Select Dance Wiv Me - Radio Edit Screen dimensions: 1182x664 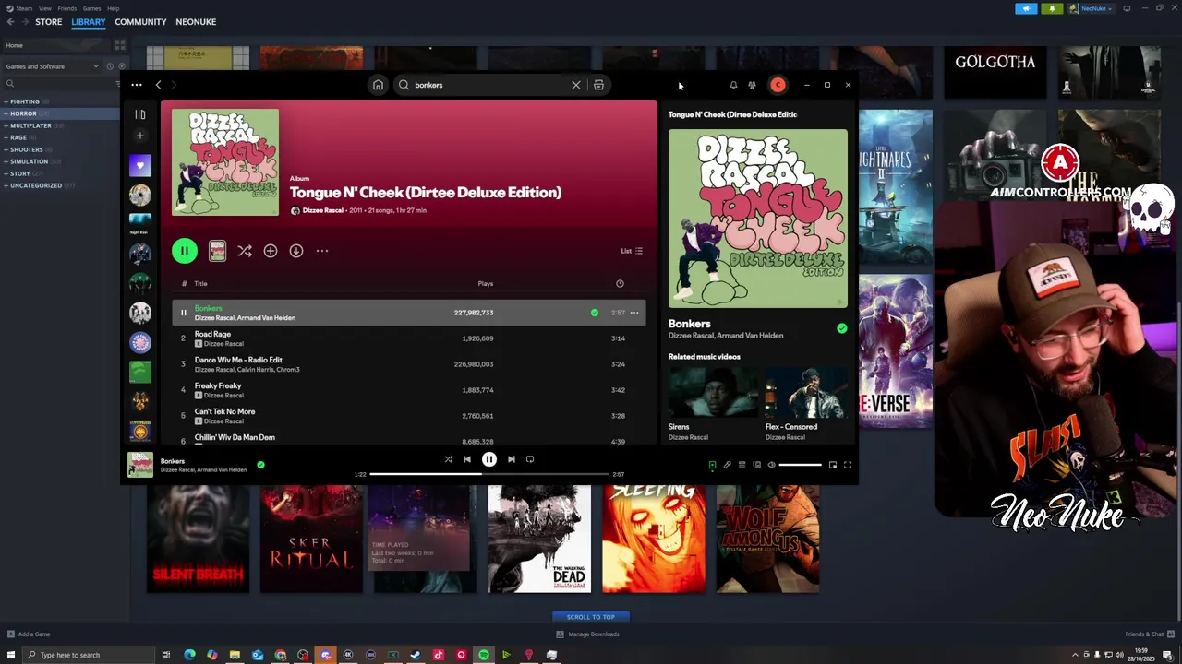point(408,364)
